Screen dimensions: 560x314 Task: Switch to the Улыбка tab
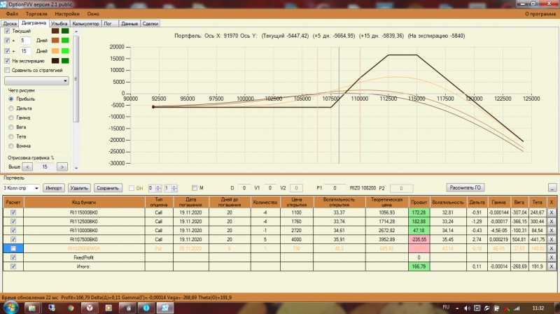[59, 24]
